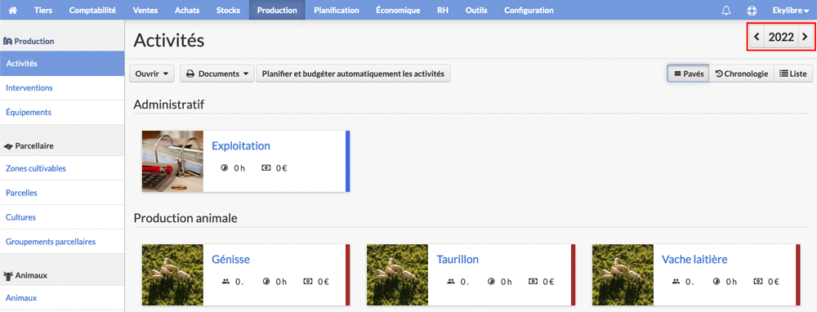Viewport: 817px width, 312px height.
Task: Click the Vache laitière working time icon
Action: (717, 281)
